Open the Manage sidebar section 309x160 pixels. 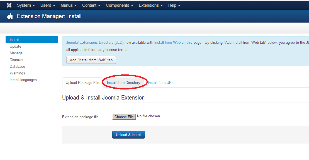coord(16,53)
